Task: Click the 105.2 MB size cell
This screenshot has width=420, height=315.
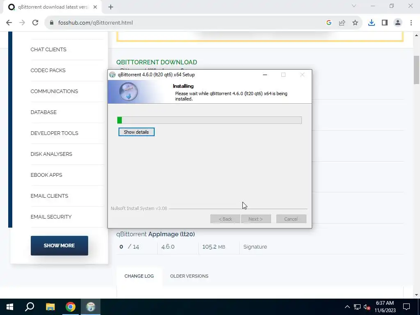Action: click(213, 247)
